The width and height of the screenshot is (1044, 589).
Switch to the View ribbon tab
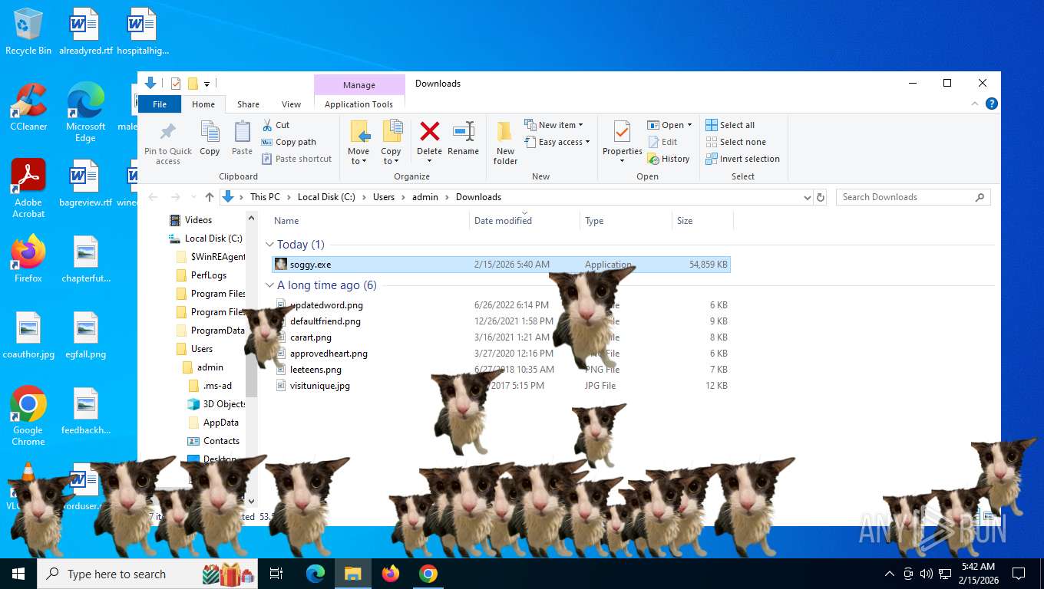coord(291,104)
